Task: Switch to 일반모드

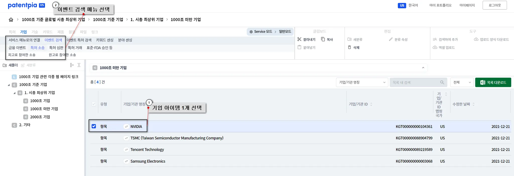Action: point(285,32)
